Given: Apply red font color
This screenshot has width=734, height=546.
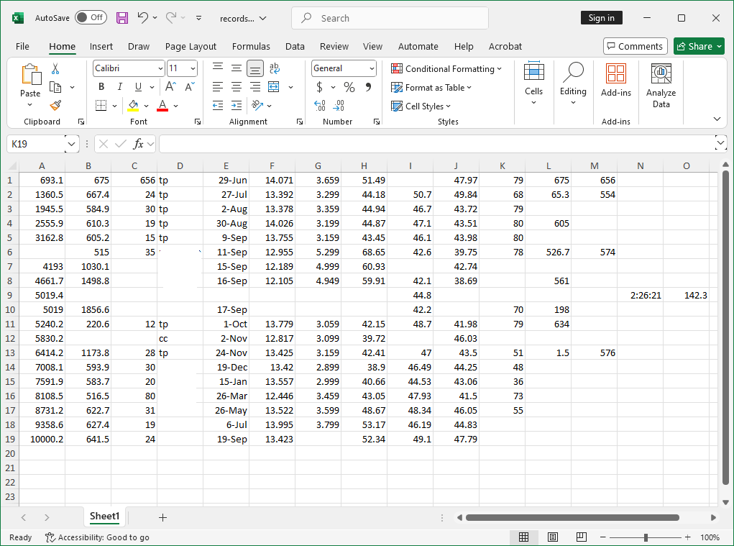Looking at the screenshot, I should (162, 105).
